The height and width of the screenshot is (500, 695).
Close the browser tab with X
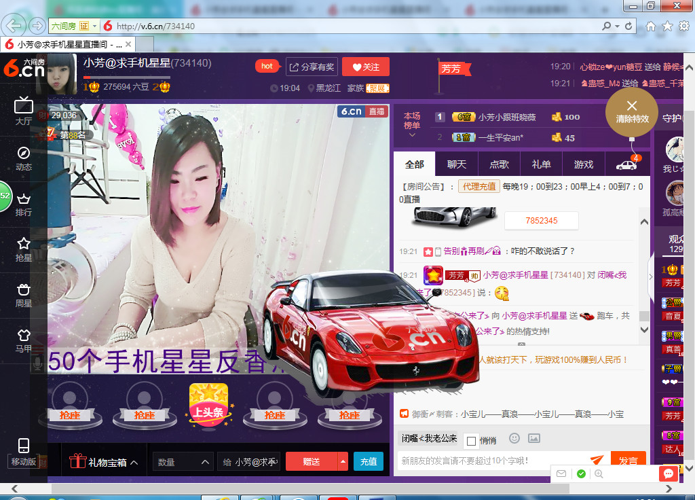[x=128, y=44]
